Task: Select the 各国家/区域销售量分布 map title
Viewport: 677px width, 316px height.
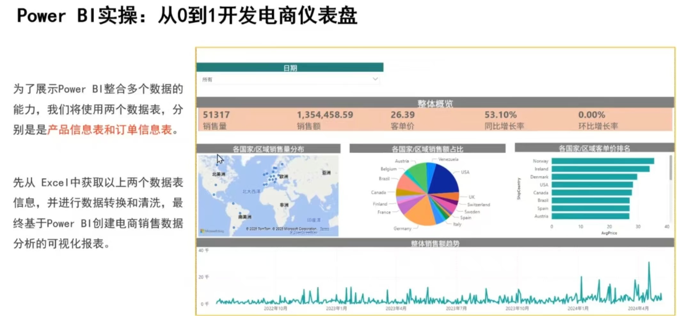Action: pyautogui.click(x=268, y=149)
